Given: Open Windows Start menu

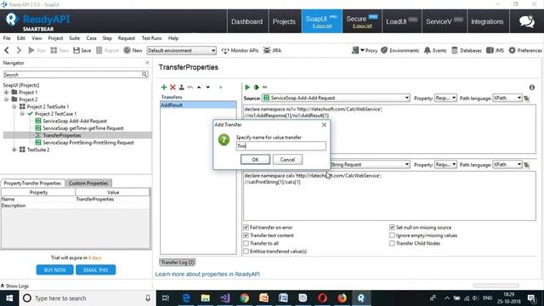Looking at the screenshot, I should tap(9, 298).
